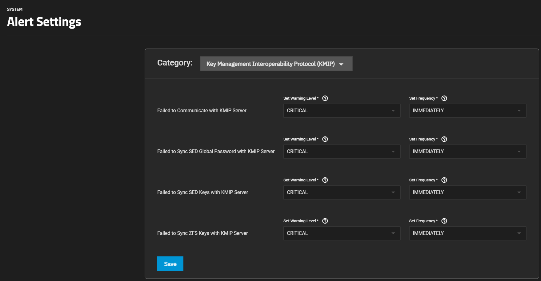Open warning level help for SED Global Password
The image size is (541, 281).
tap(325, 139)
